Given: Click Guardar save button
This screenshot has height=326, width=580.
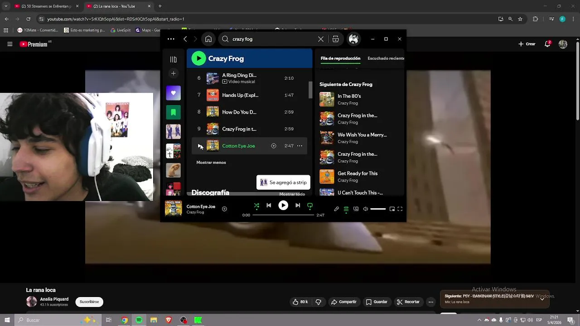Looking at the screenshot, I should (377, 302).
